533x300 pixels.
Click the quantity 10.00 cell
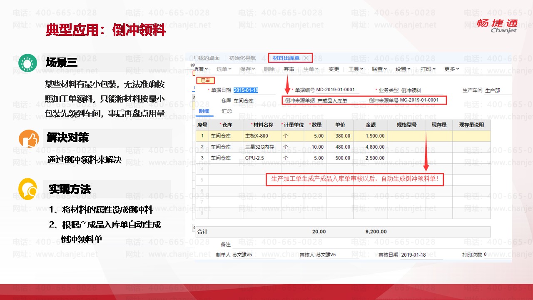pos(316,147)
